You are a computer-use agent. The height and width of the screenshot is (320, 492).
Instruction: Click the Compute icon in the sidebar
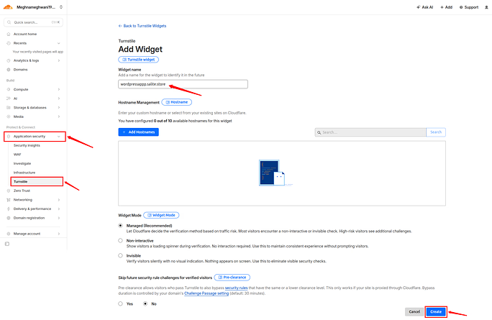pos(9,89)
